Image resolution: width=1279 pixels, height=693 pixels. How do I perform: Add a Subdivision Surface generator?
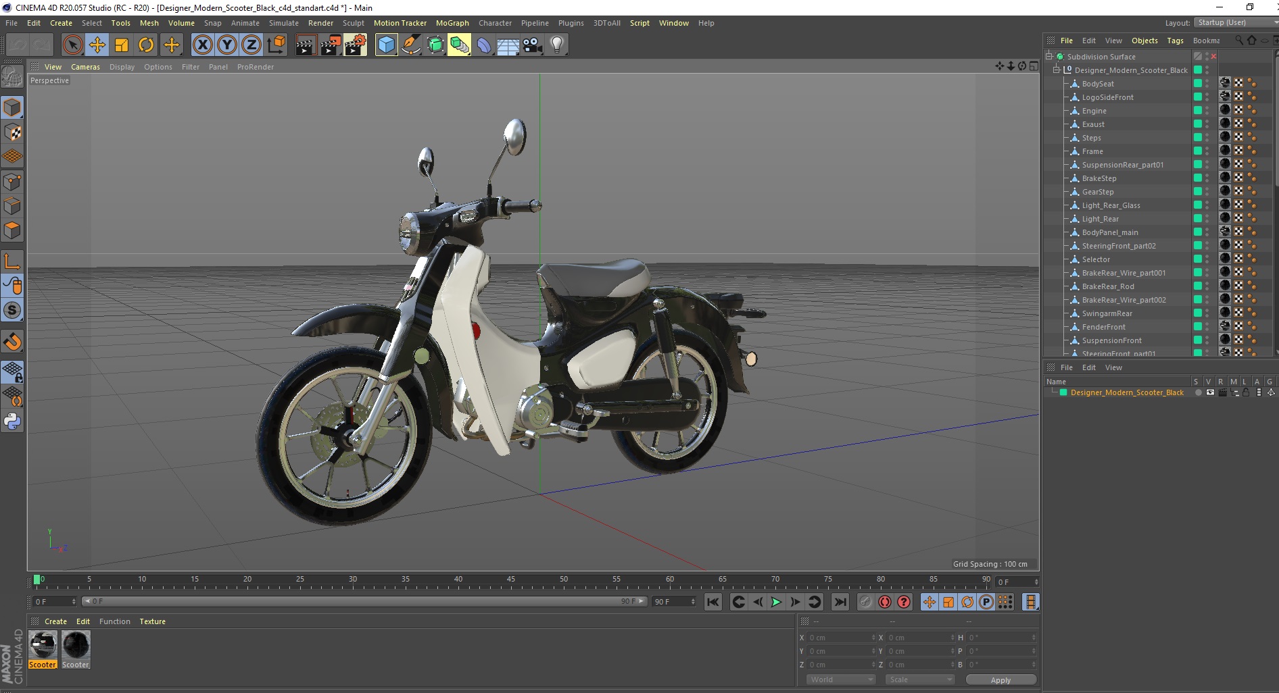click(435, 45)
